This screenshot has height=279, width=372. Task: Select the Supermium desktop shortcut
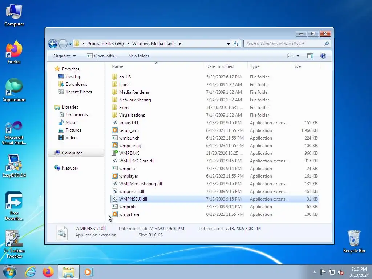(x=14, y=90)
